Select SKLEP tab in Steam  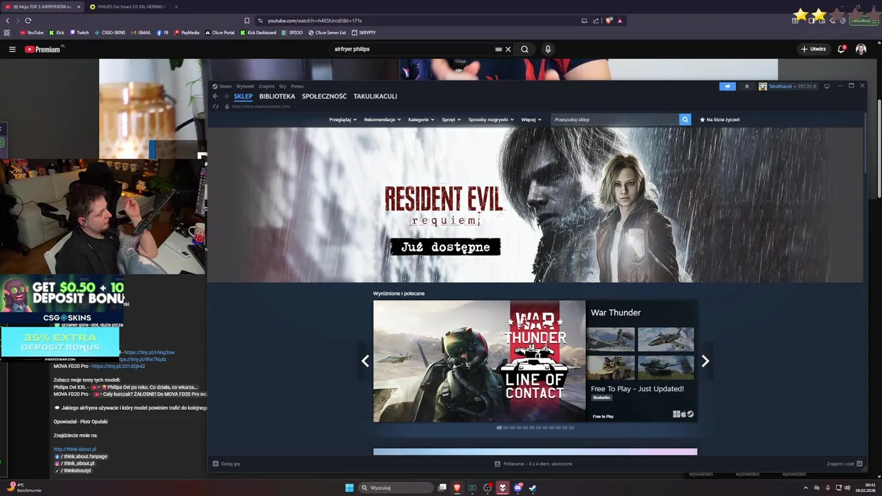click(243, 96)
